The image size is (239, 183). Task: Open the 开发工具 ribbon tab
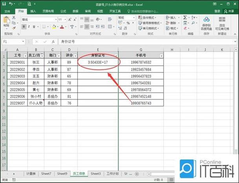[x=115, y=11]
